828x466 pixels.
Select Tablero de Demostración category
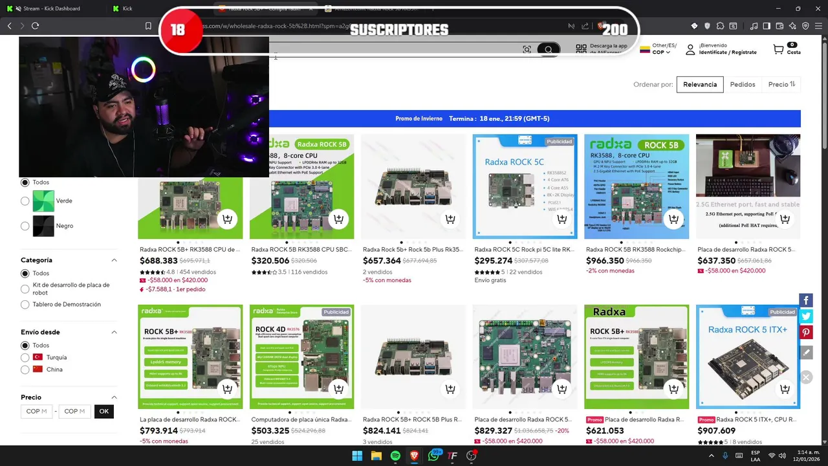[25, 305]
